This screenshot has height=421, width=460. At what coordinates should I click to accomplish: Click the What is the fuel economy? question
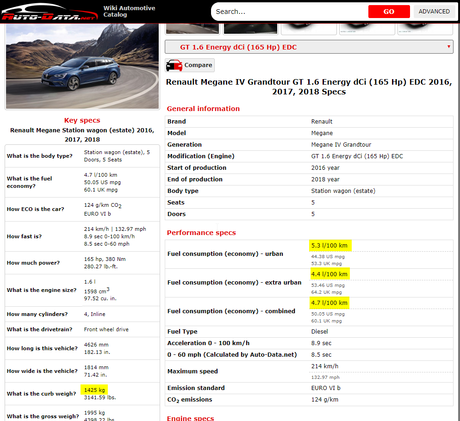click(x=29, y=182)
